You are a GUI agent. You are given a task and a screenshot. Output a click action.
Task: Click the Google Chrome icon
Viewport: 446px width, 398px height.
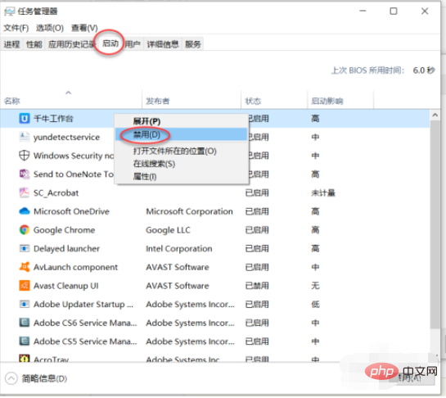pos(25,230)
